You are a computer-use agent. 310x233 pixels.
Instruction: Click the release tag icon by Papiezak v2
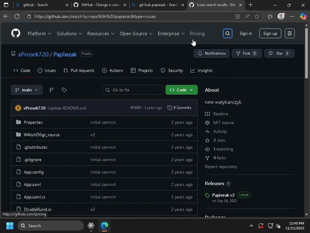(x=207, y=195)
